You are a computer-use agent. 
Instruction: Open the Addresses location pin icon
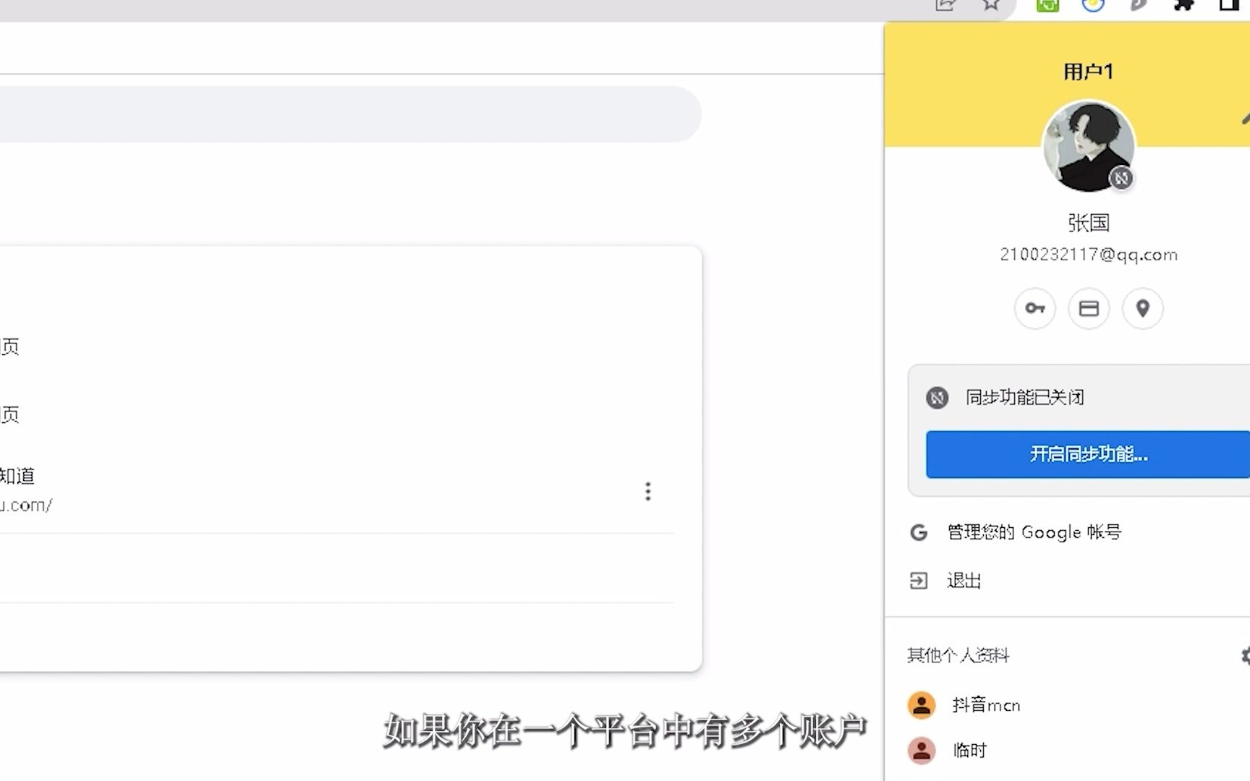1142,308
